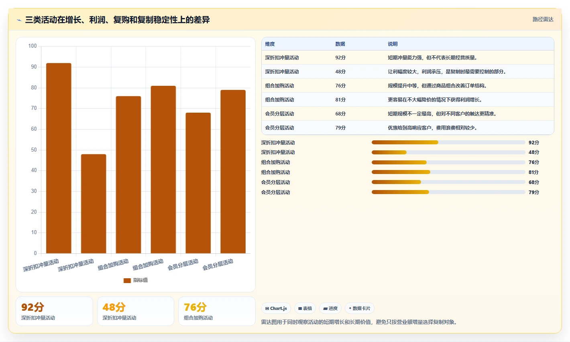Click the 79分 progress bar
The width and height of the screenshot is (570, 342).
pos(448,192)
